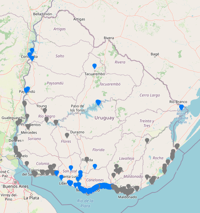Click the Buenos Aires city label

click(16, 187)
